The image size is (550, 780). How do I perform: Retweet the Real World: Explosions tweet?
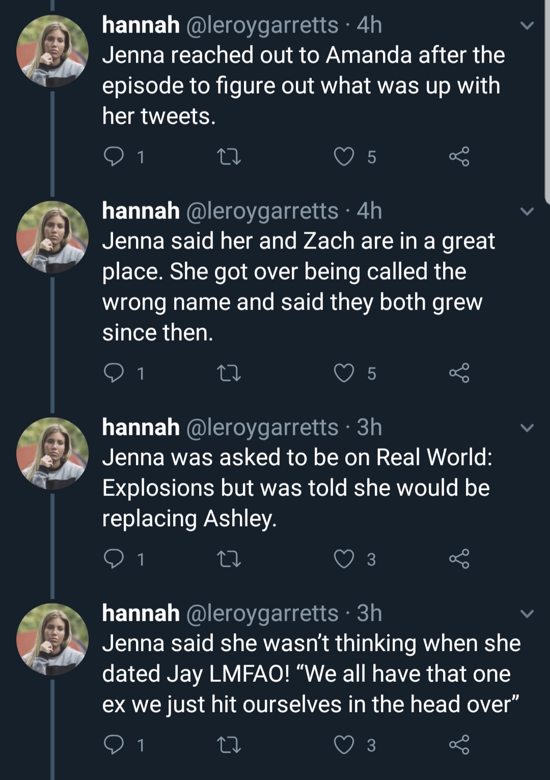(x=229, y=559)
